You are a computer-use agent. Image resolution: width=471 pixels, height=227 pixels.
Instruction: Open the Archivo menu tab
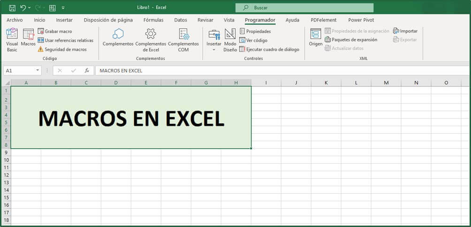[15, 20]
